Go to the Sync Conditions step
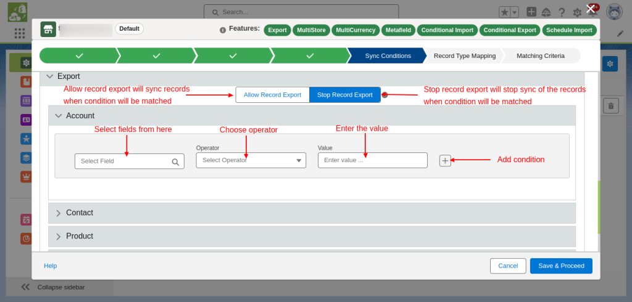 (388, 56)
